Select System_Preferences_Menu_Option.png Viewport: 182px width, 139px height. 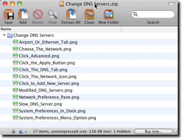(x=89, y=118)
